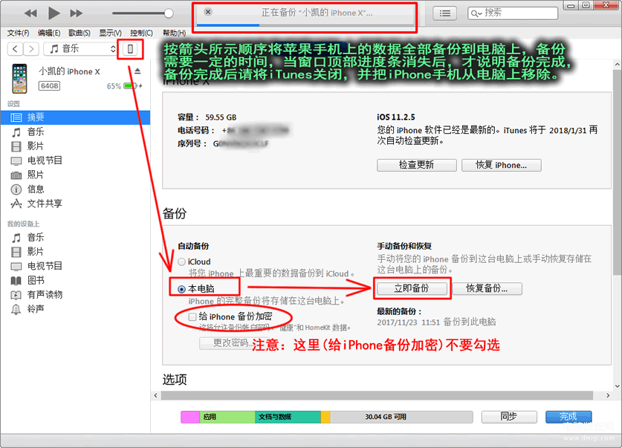The width and height of the screenshot is (622, 448).
Task: Click the vertical scrollbar up arrow
Action: point(617,64)
